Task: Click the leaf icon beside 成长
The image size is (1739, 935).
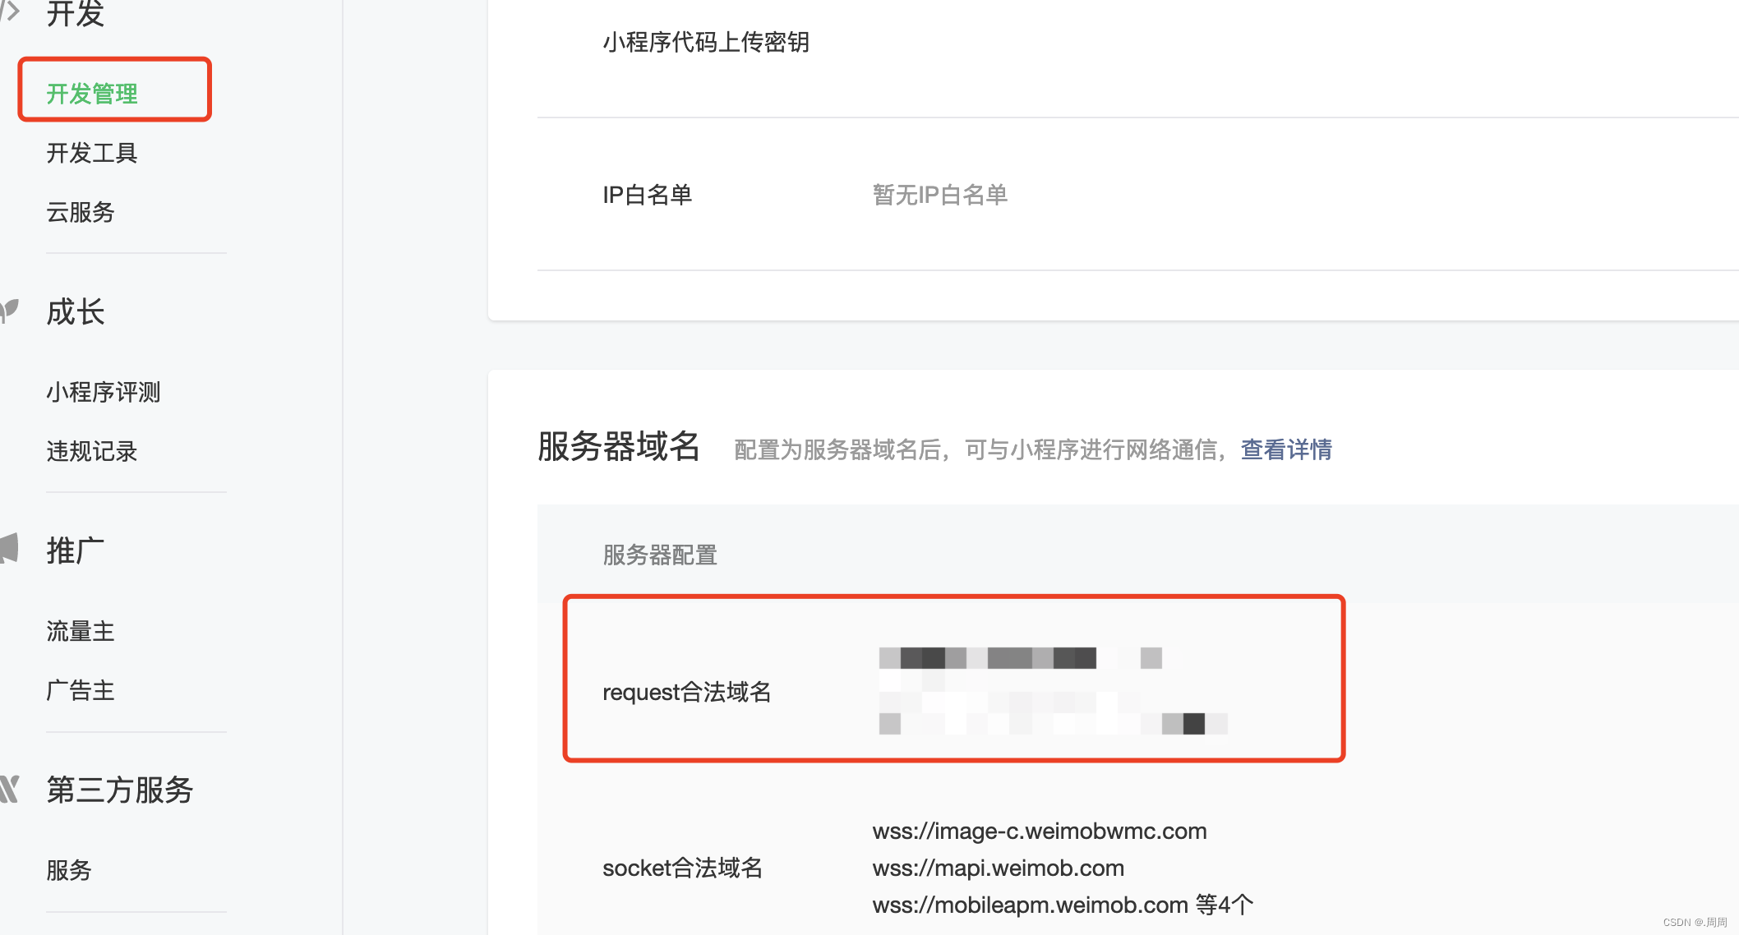Action: tap(10, 311)
